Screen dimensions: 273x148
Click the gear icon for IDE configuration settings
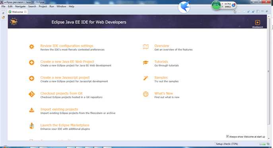31,46
